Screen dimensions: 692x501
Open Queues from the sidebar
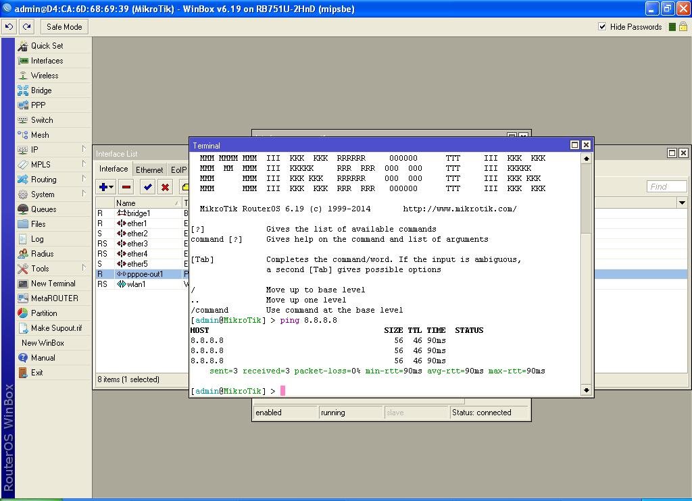click(53, 209)
